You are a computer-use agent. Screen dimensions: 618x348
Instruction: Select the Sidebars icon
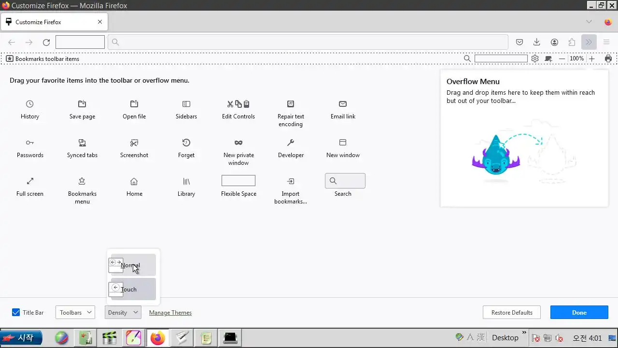(186, 104)
